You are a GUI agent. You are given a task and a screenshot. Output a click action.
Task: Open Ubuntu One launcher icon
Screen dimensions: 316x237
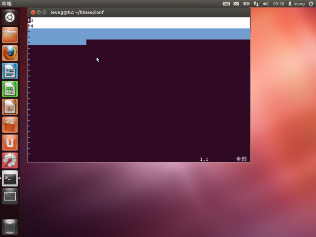coord(10,143)
